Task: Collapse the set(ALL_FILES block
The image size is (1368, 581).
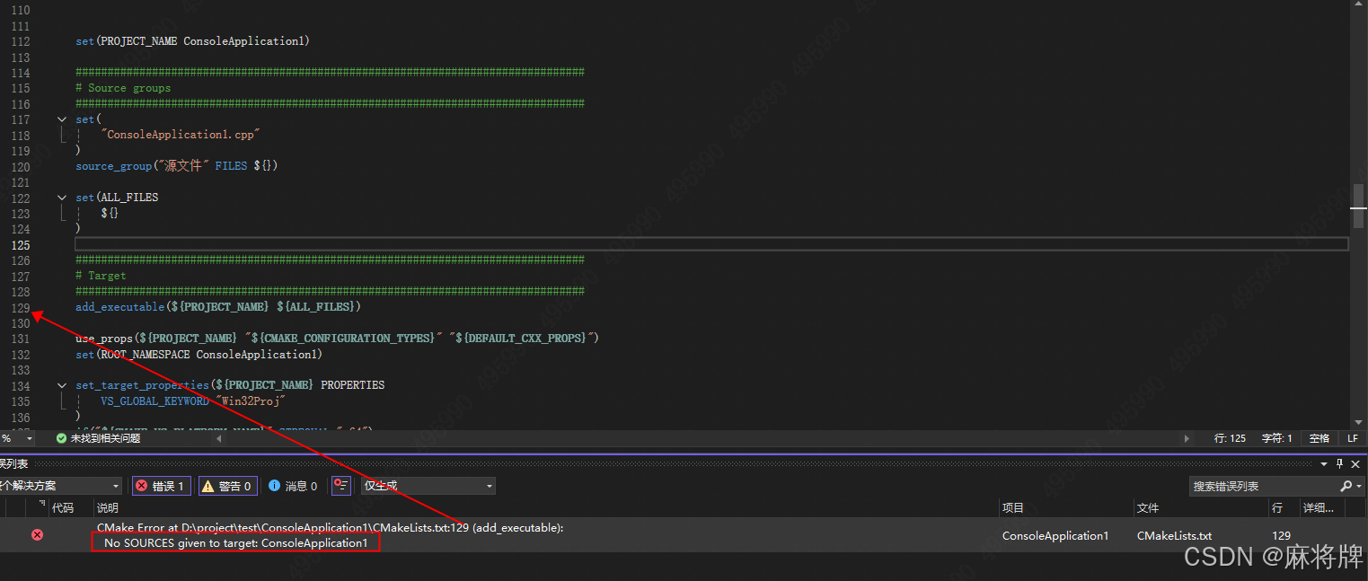Action: pyautogui.click(x=62, y=198)
